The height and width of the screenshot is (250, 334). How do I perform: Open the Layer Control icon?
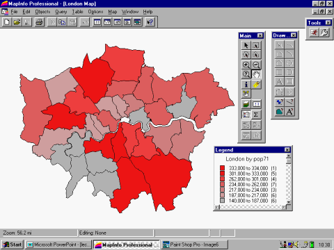(246, 104)
